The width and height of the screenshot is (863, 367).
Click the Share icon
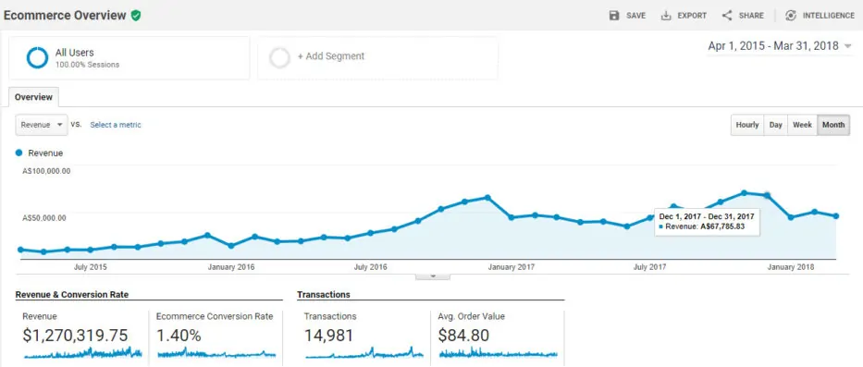point(727,16)
